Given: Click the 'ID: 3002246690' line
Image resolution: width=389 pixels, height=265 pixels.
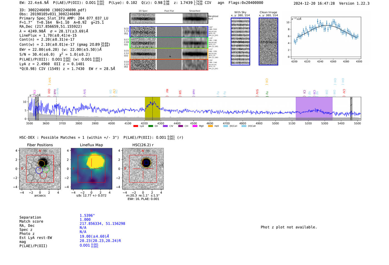Looking at the screenshot, I should coord(53,10).
